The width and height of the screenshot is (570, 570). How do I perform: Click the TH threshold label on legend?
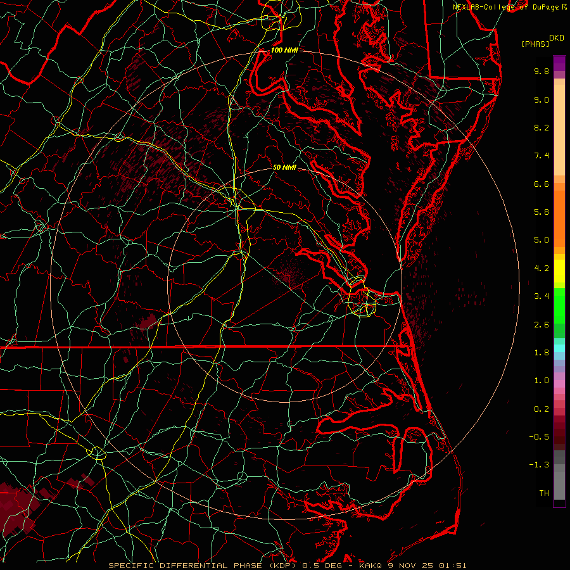(544, 493)
